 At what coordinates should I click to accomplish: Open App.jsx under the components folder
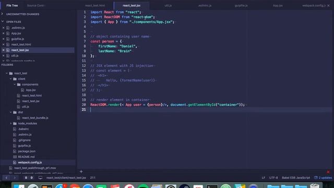tap(31, 90)
